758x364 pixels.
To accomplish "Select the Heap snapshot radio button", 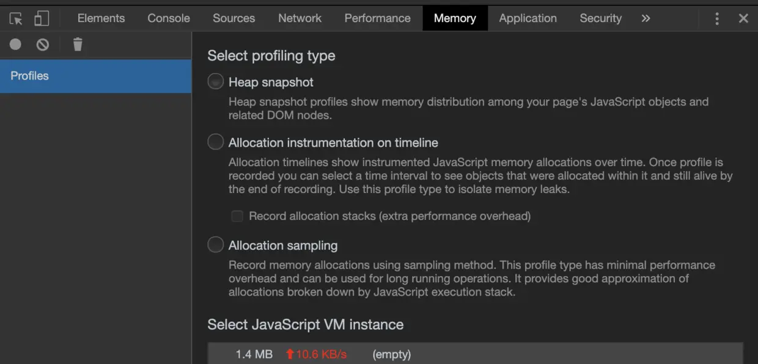I will [216, 81].
